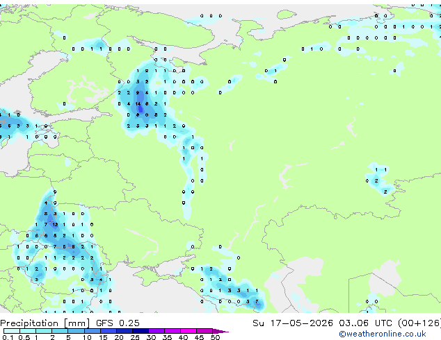Click the legend label "15"
Screen dimensions: 441x340
tap(103, 337)
